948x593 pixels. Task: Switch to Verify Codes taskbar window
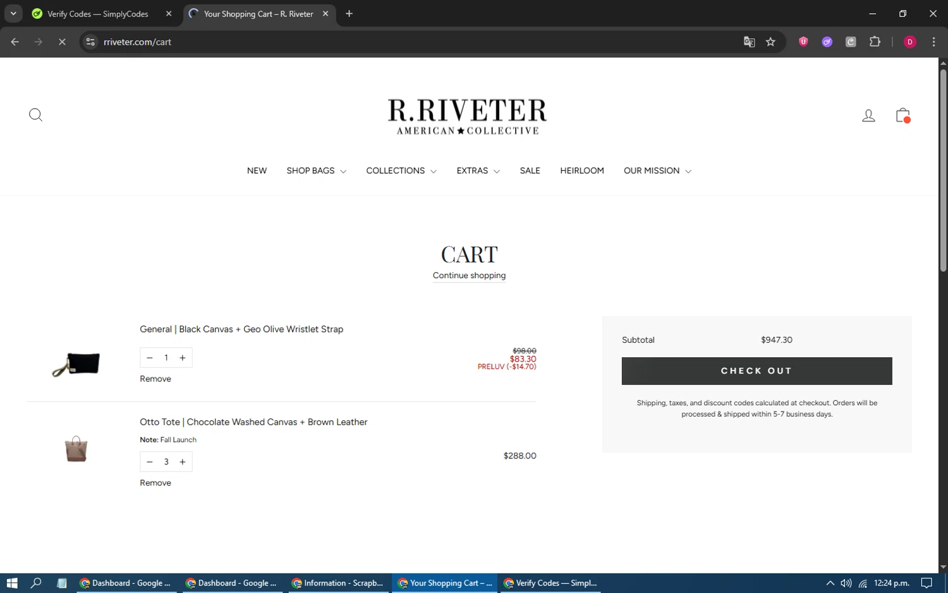point(550,583)
